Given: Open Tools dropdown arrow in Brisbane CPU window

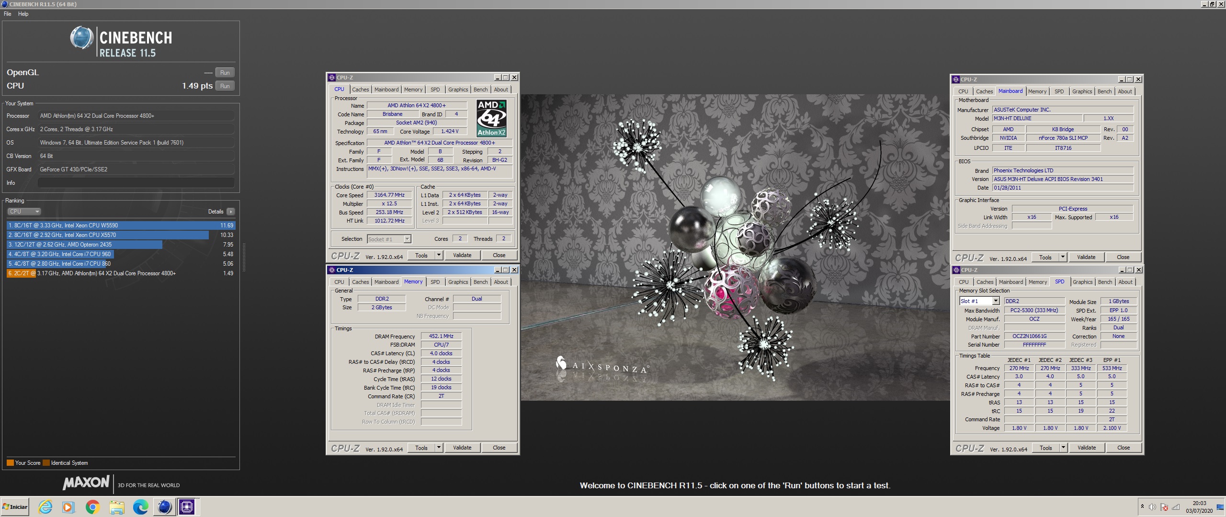Looking at the screenshot, I should click(438, 255).
